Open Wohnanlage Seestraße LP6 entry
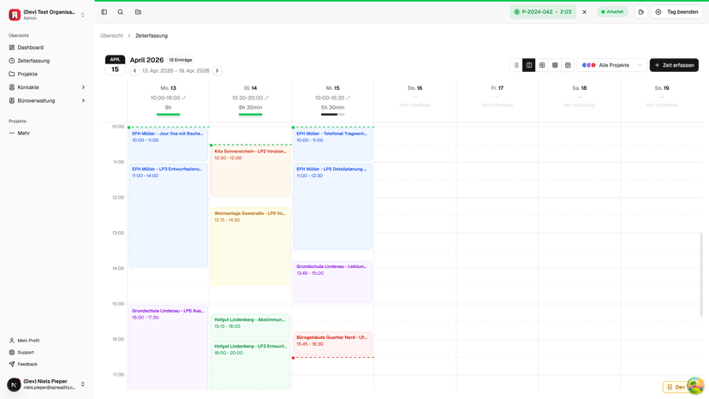709x399 pixels. (251, 246)
